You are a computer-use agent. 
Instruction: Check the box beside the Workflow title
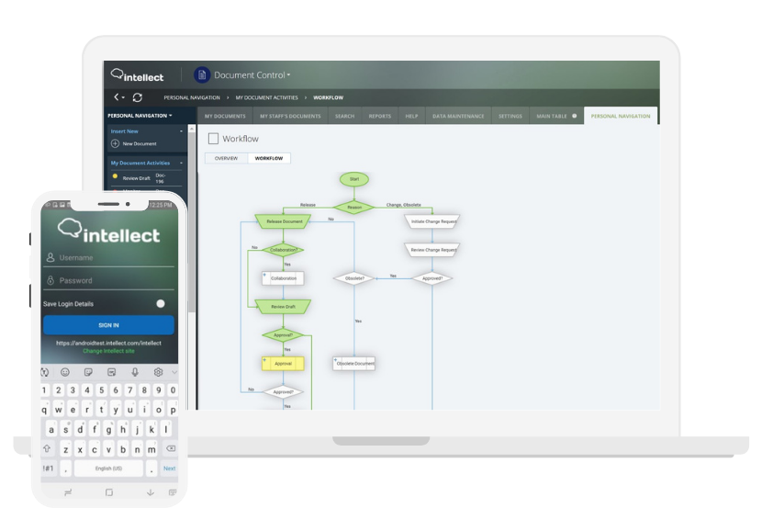pyautogui.click(x=213, y=139)
